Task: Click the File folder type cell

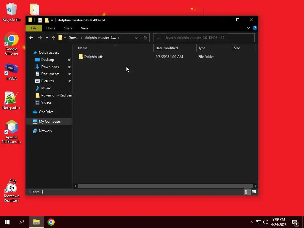Action: [x=206, y=57]
